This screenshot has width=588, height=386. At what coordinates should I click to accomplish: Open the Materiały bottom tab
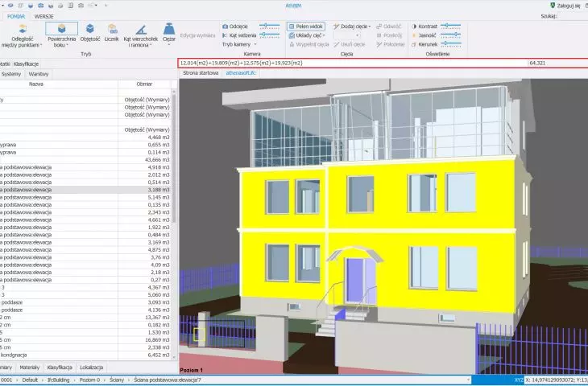pyautogui.click(x=29, y=368)
